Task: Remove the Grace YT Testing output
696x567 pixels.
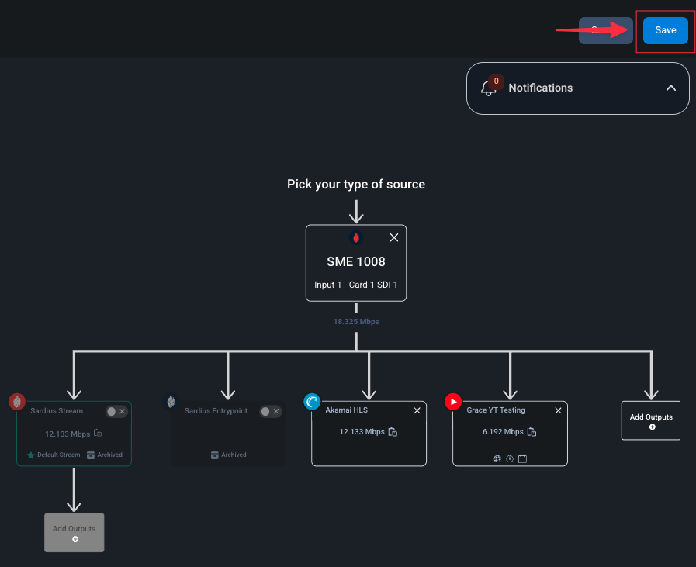Action: click(x=558, y=411)
